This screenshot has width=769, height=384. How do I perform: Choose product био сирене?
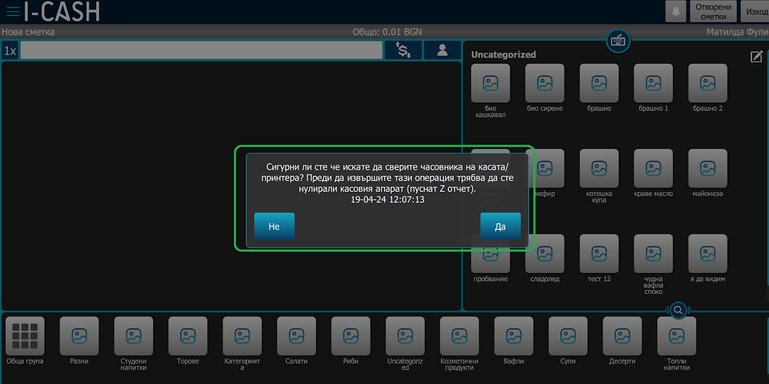point(545,83)
